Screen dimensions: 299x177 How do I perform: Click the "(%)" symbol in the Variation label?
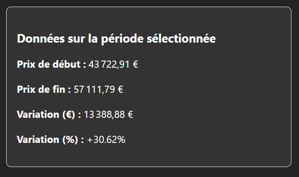coord(70,140)
